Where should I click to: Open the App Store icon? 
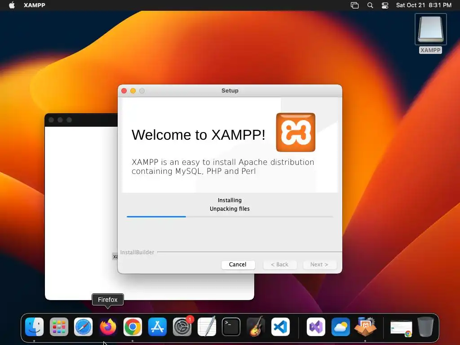(157, 327)
